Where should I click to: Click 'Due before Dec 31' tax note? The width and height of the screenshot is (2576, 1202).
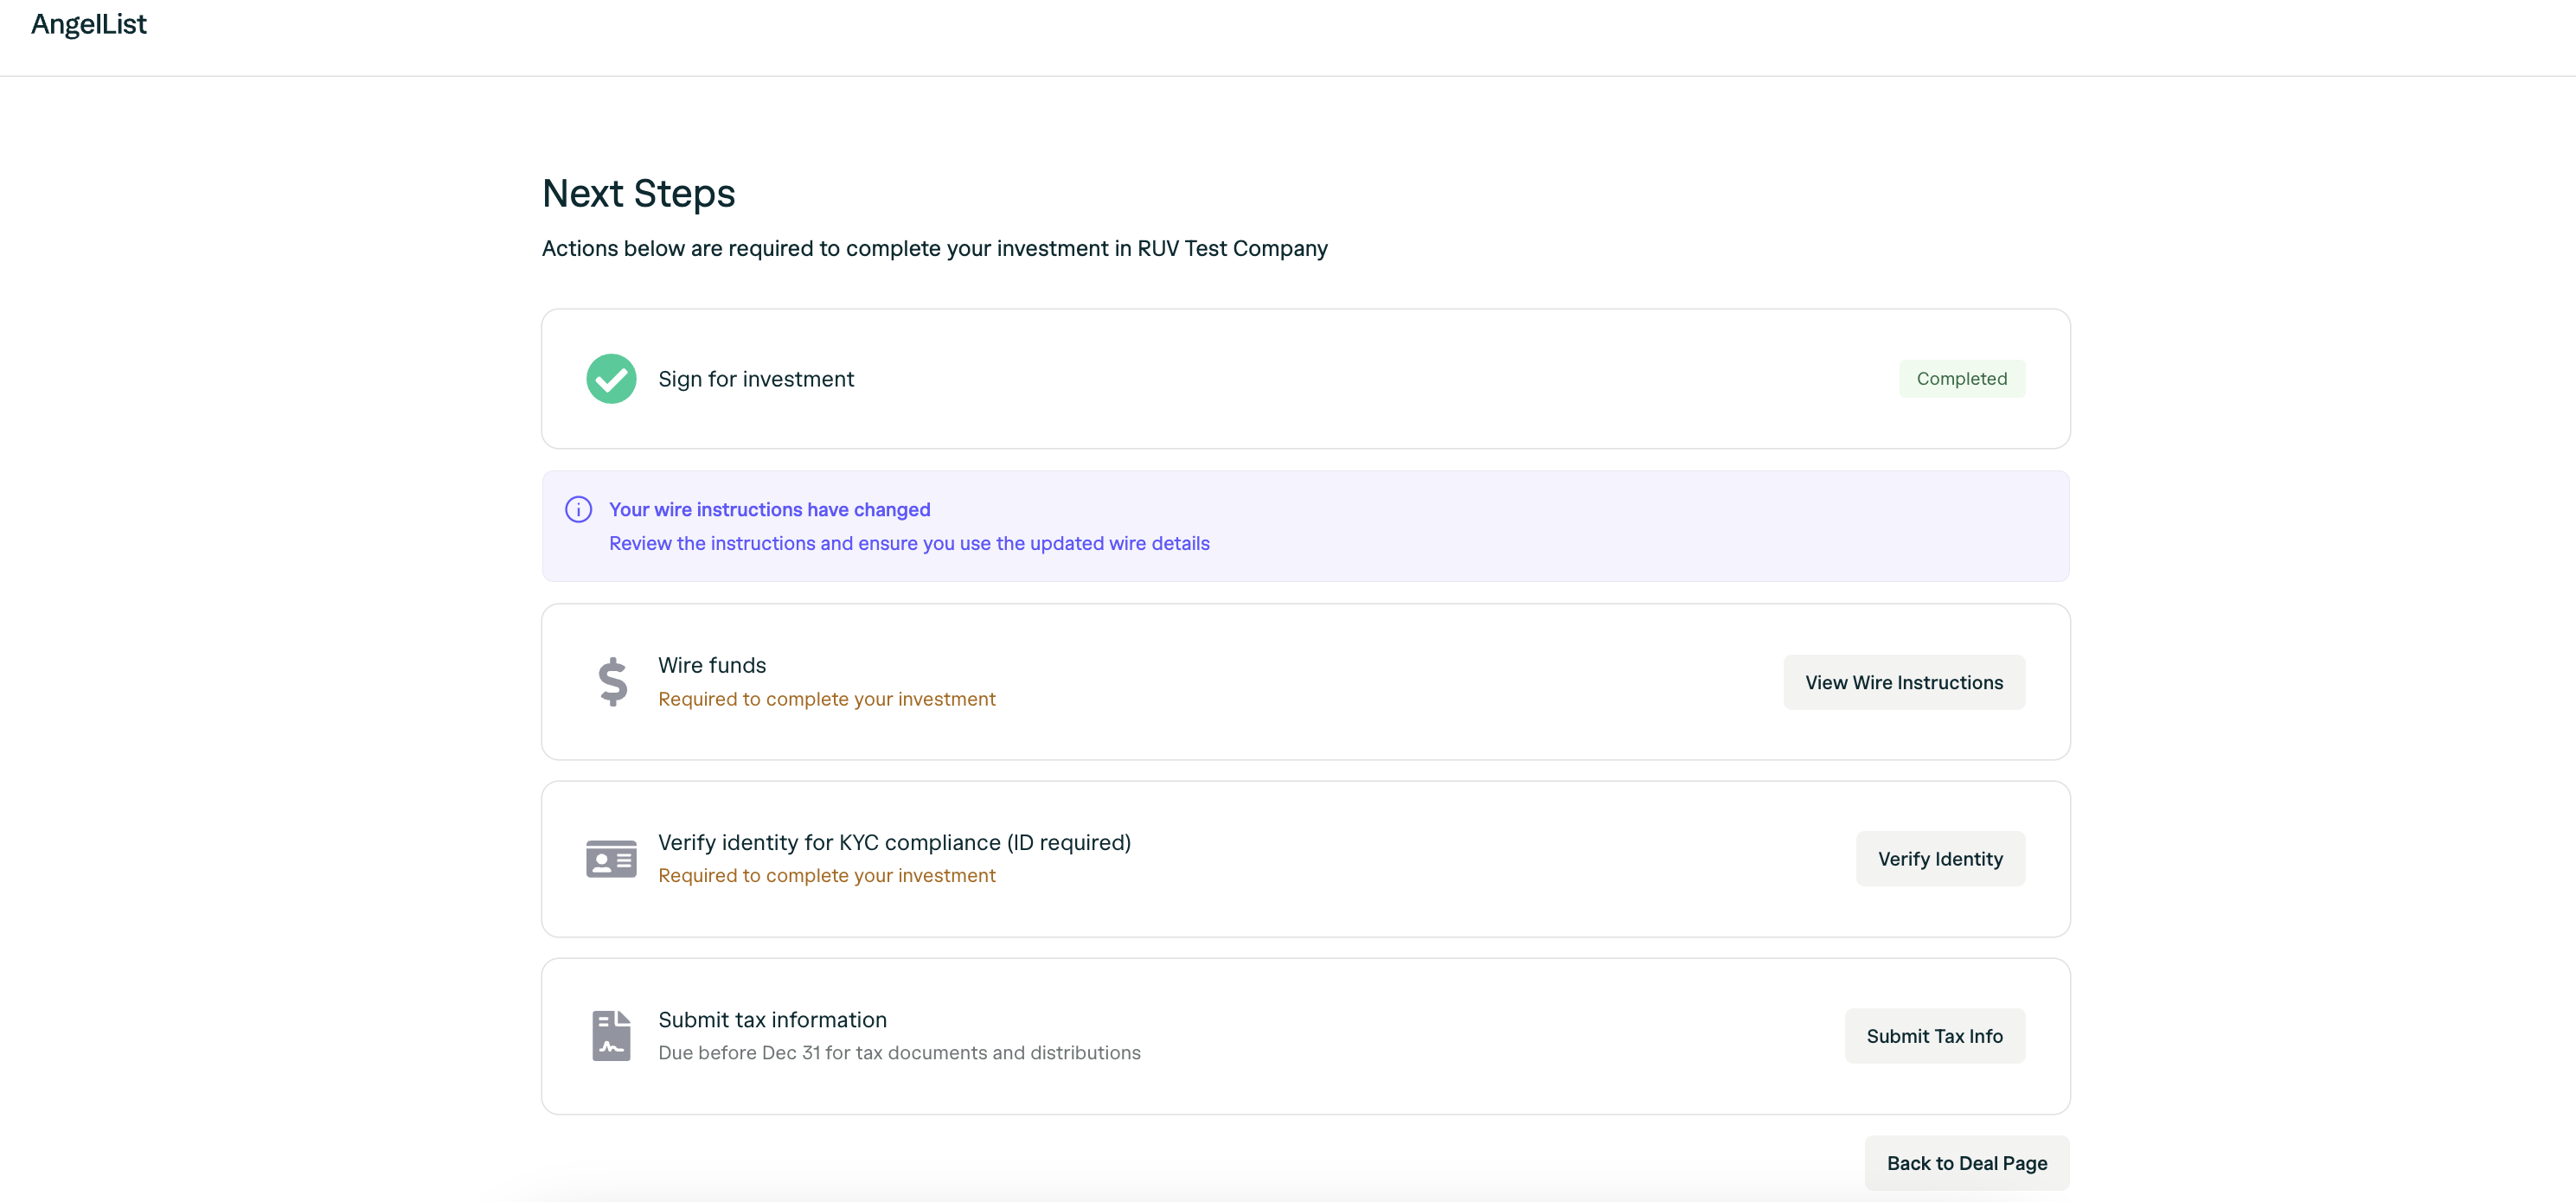click(899, 1052)
